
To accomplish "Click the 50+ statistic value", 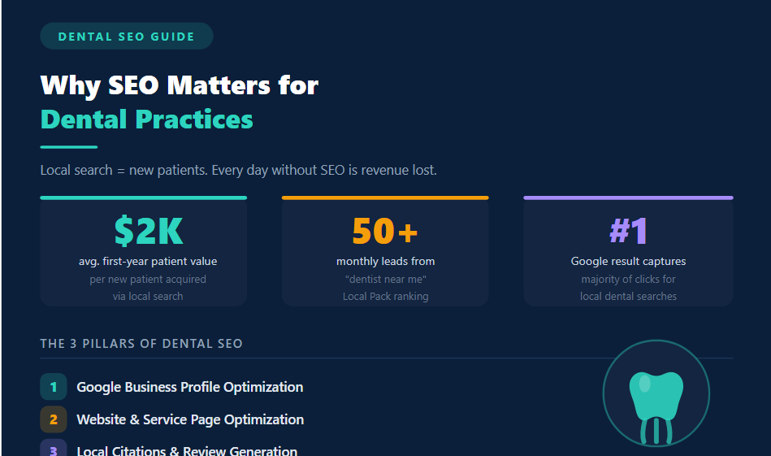I will 385,231.
